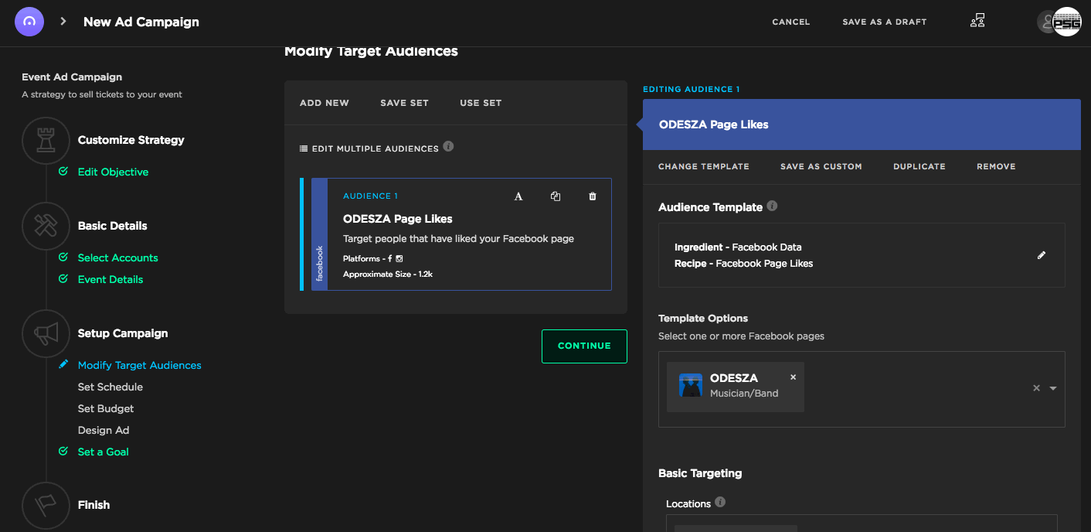This screenshot has height=532, width=1091.
Task: Click the vertical facebook strip on audience card
Action: point(319,234)
